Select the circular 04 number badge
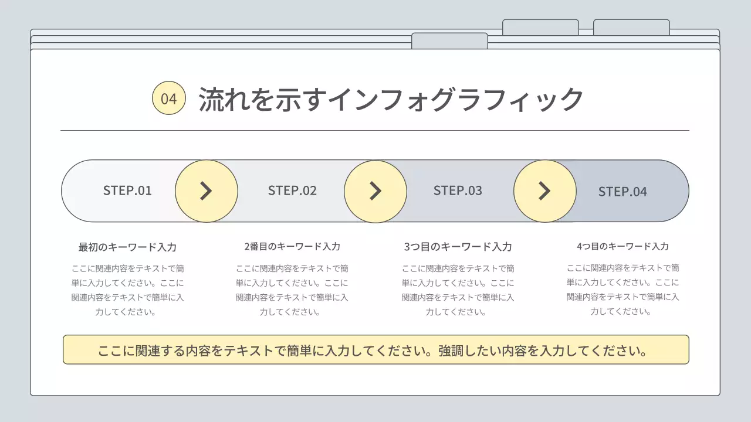Screen dimensions: 751x422 tap(168, 98)
